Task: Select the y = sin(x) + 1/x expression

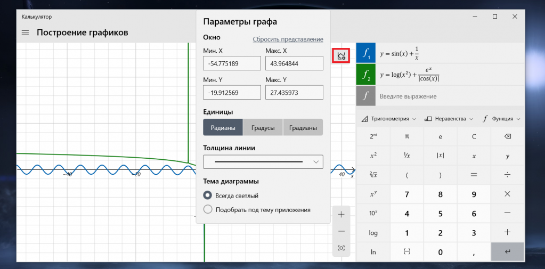Action: 450,53
